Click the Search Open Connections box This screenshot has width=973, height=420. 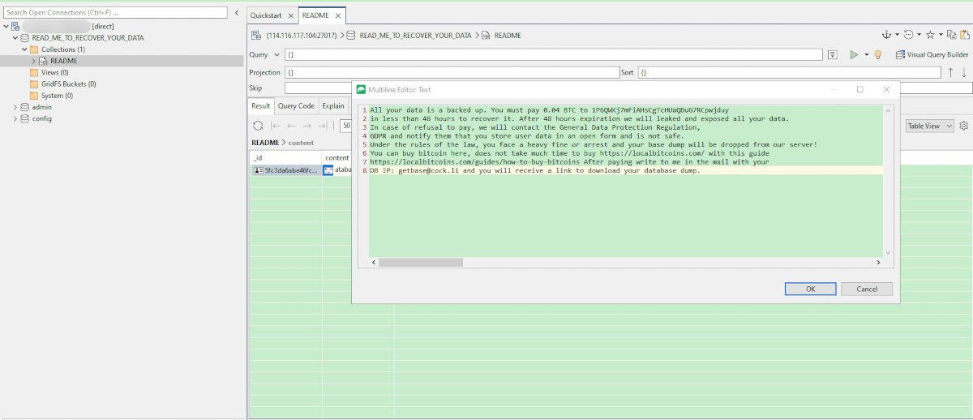116,13
